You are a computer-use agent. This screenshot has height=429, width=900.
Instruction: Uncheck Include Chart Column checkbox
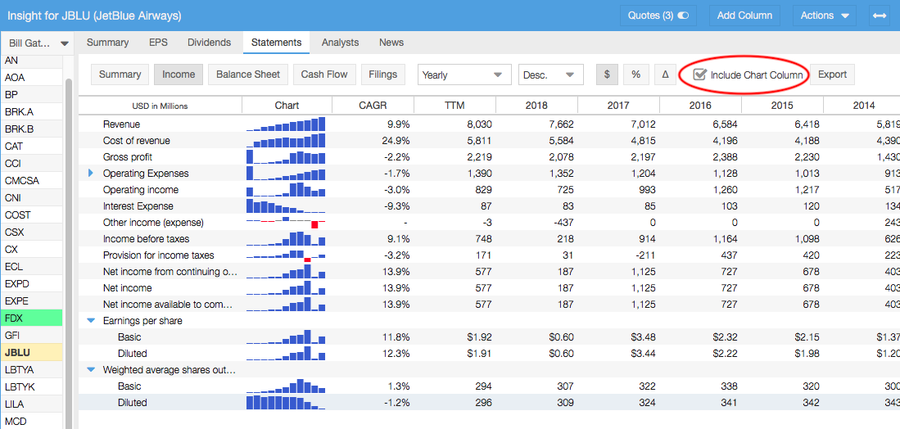699,75
